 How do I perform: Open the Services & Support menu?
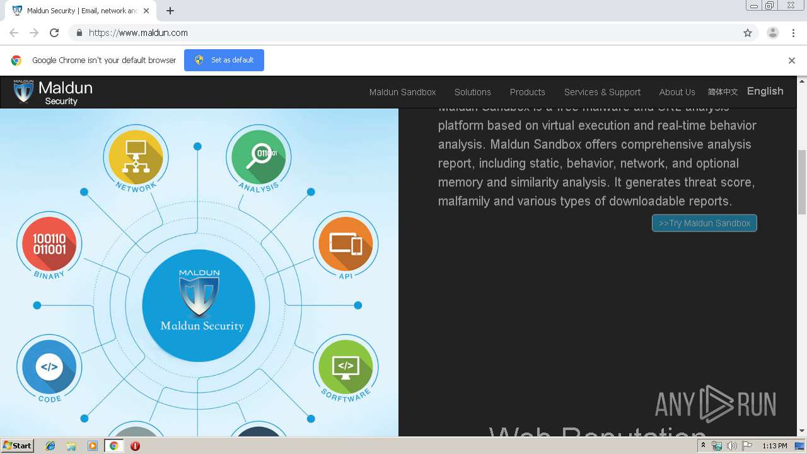point(602,92)
